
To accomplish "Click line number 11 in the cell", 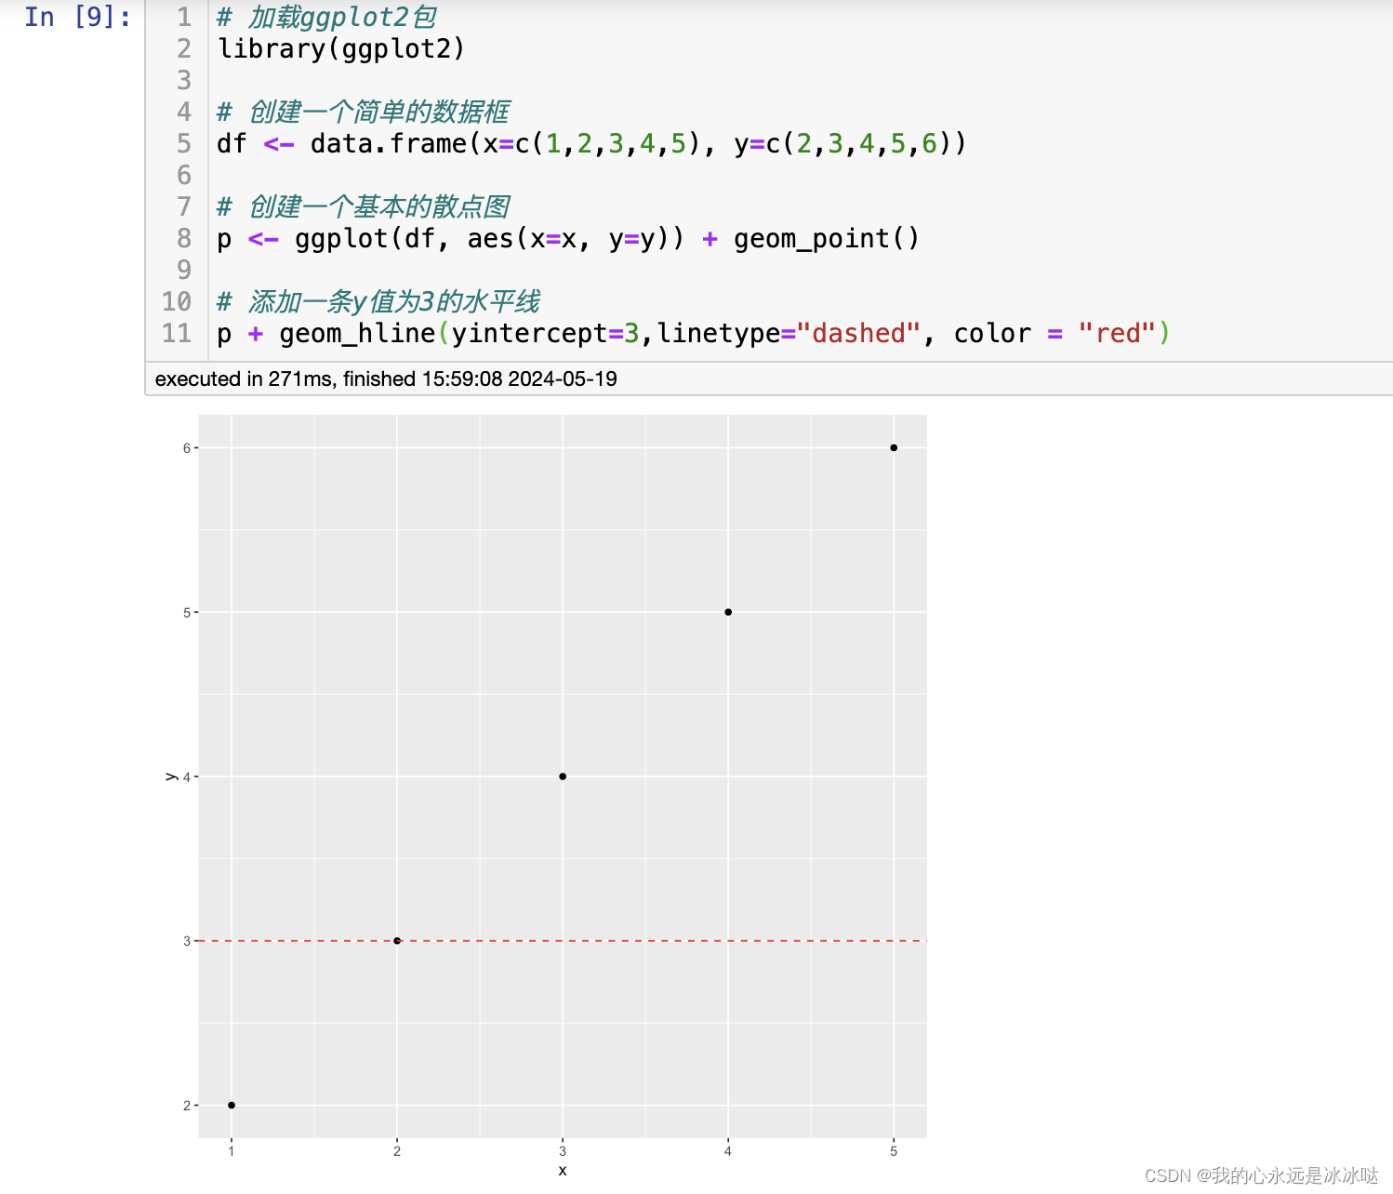I will pos(176,333).
